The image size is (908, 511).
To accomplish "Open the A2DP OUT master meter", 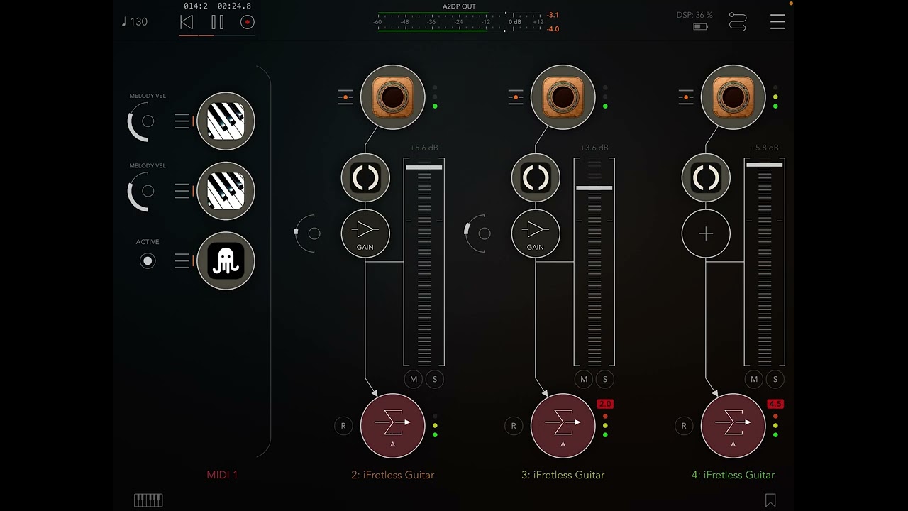I will (x=460, y=21).
